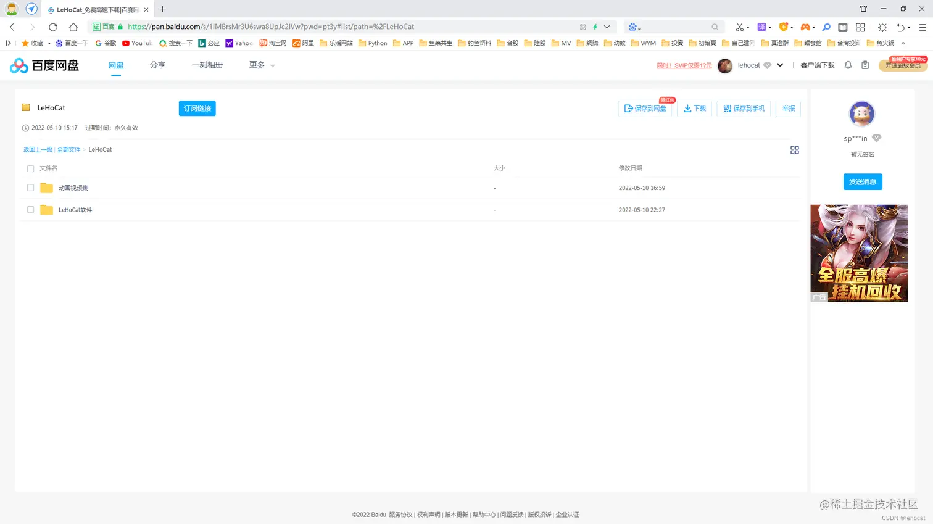Image resolution: width=933 pixels, height=525 pixels.
Task: Click the 客户端下载 link
Action: (x=818, y=65)
